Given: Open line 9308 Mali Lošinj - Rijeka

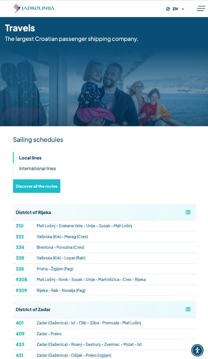Looking at the screenshot, I should (x=104, y=280).
